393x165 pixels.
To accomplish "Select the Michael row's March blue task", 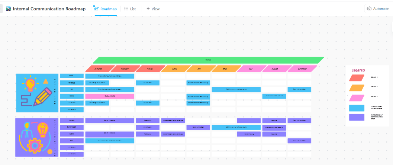I will (148, 82).
